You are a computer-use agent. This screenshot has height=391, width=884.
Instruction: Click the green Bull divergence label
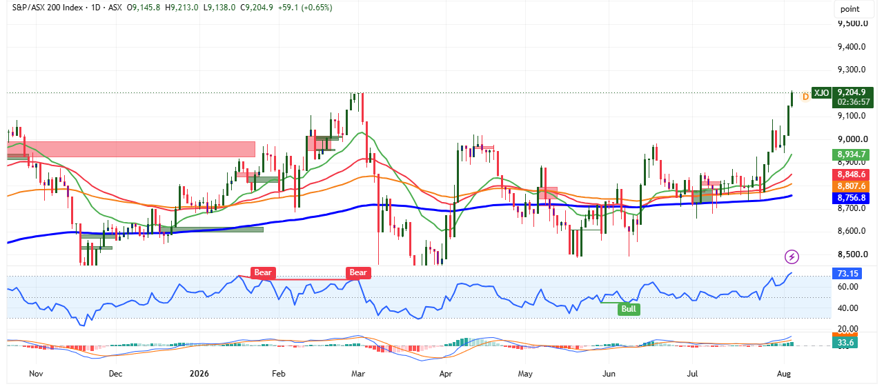point(629,309)
